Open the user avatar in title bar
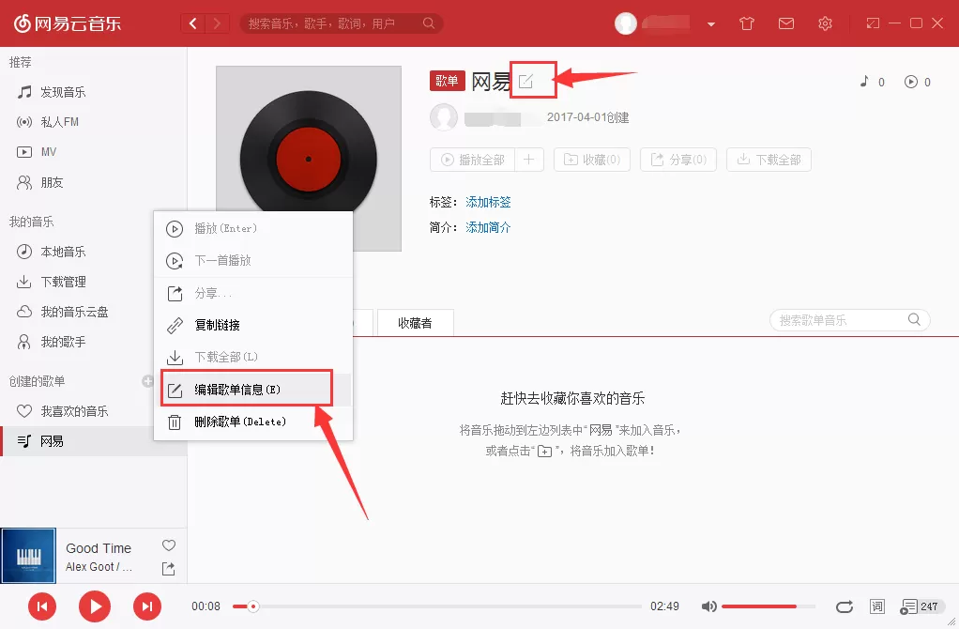 (626, 23)
